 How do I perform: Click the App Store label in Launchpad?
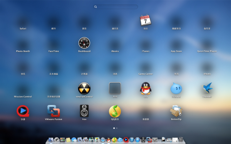pyautogui.click(x=176, y=51)
